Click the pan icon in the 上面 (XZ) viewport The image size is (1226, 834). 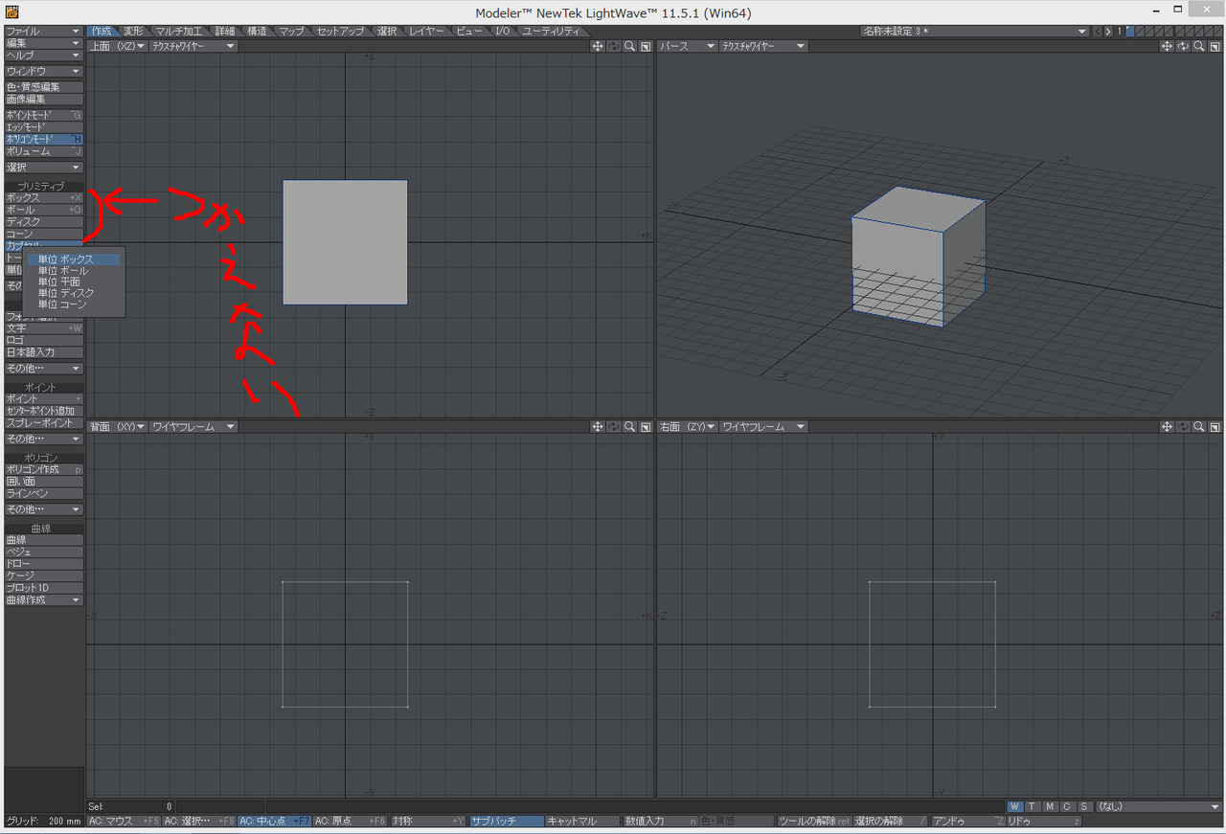pyautogui.click(x=598, y=46)
